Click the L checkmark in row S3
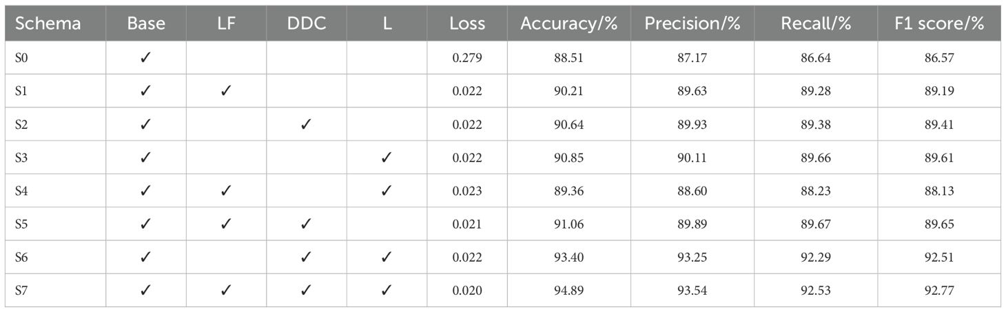This screenshot has width=1006, height=312. click(x=387, y=157)
